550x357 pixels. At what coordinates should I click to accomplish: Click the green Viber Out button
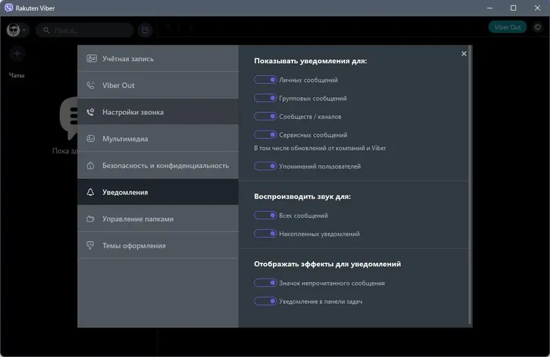tap(507, 27)
